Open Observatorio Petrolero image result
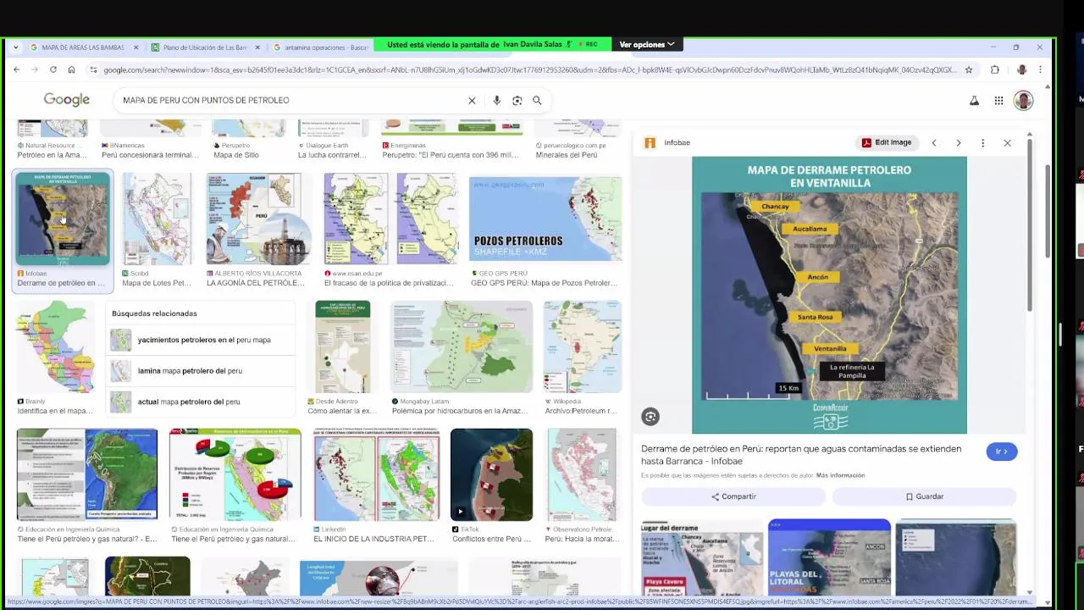The image size is (1084, 610). coord(583,475)
